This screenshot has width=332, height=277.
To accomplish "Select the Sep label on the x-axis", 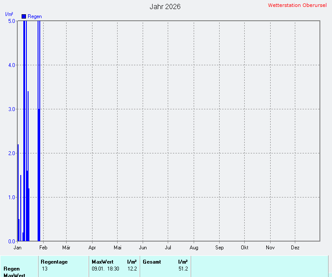I will click(219, 248).
